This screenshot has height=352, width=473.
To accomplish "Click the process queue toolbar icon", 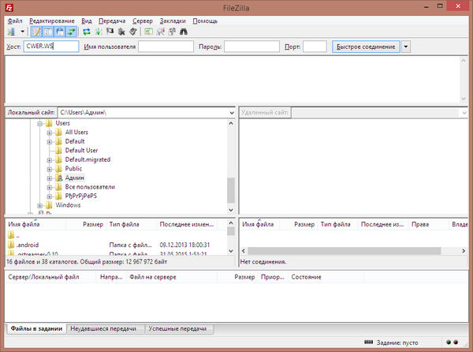I will coord(98,32).
